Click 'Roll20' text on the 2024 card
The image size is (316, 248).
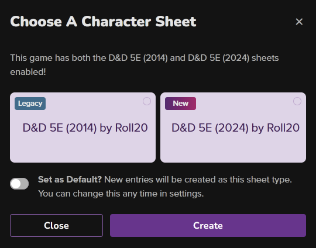(283, 128)
